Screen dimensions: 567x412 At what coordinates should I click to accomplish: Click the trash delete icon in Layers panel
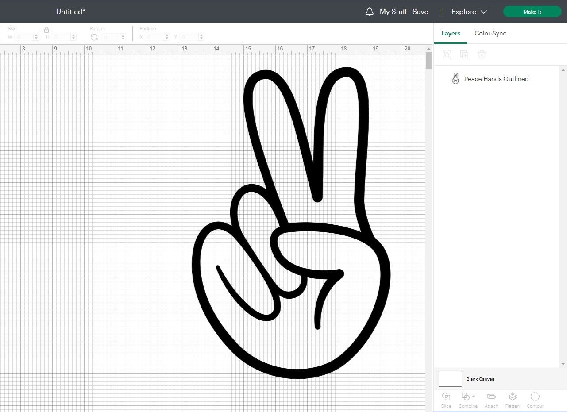482,54
